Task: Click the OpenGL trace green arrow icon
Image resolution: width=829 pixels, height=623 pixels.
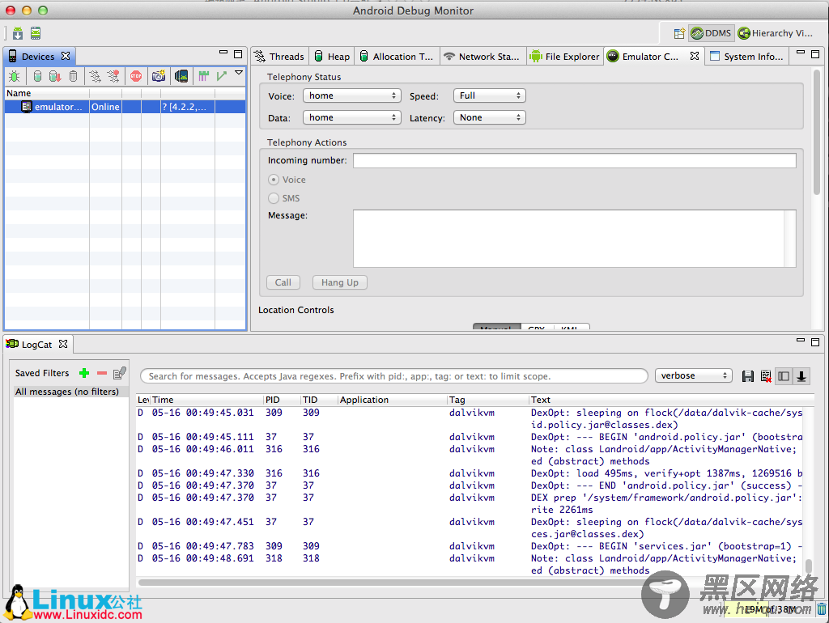Action: (x=222, y=76)
